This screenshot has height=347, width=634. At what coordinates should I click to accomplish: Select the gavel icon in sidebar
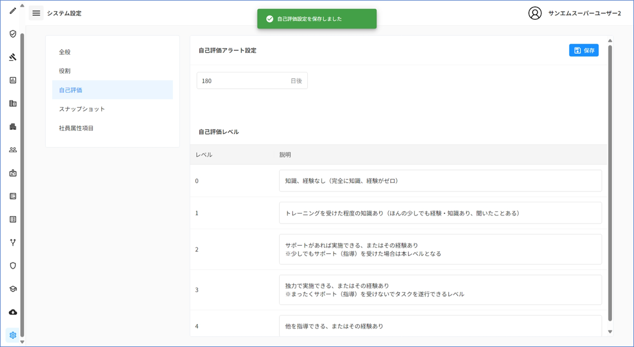[13, 57]
